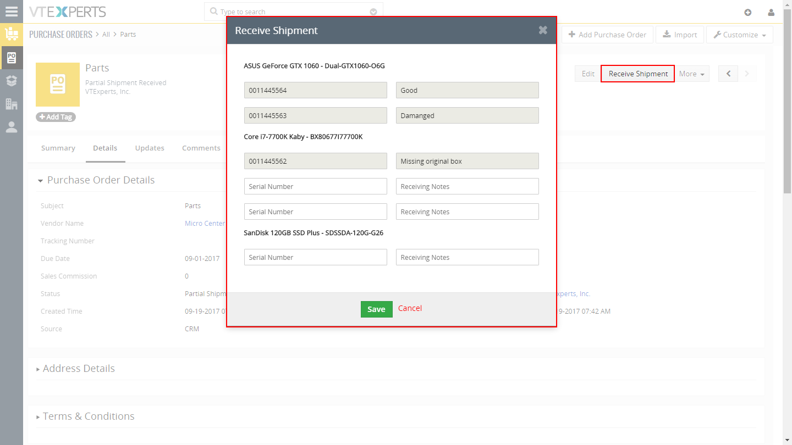
Task: Click the Core i7-7700K Kaby product heading
Action: point(303,137)
